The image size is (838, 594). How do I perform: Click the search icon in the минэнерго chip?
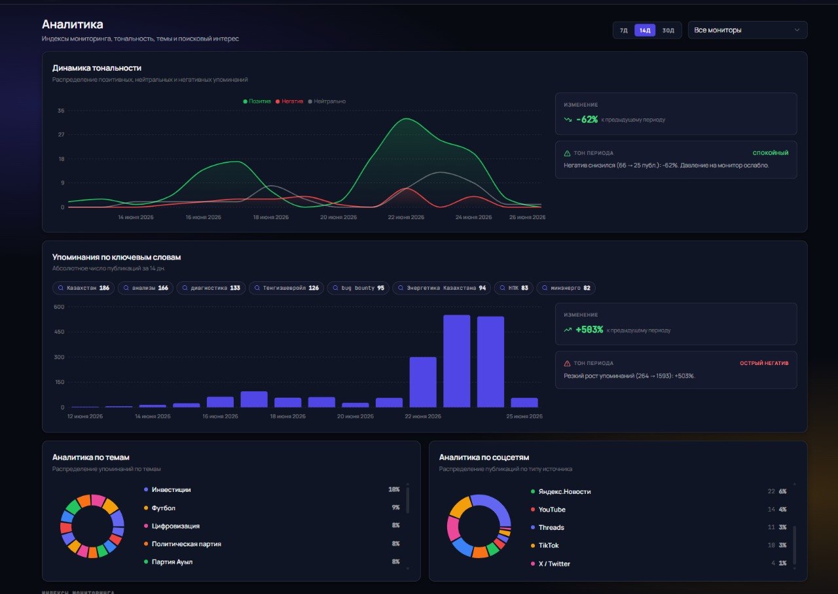point(545,288)
